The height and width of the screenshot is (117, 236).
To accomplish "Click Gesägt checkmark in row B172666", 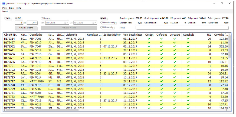I will (149, 54).
